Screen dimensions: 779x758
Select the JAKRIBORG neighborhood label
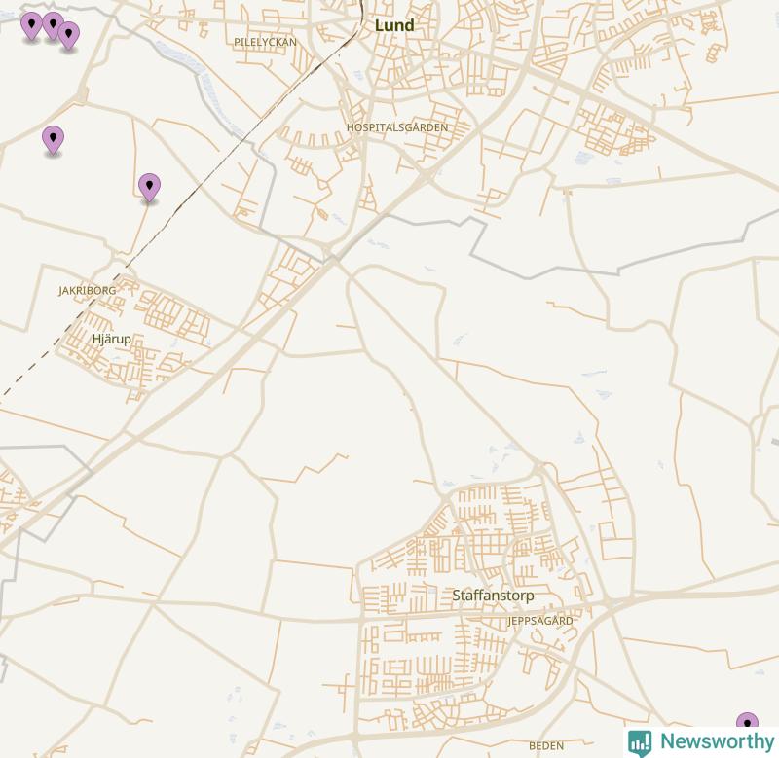88,290
